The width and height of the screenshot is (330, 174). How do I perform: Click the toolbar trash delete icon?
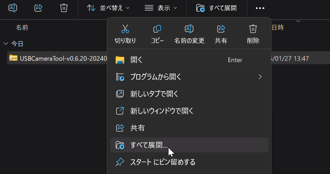tap(64, 8)
